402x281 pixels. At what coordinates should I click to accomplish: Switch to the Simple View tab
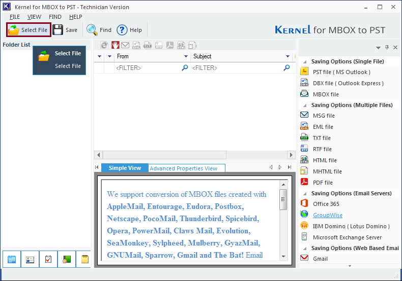point(125,168)
